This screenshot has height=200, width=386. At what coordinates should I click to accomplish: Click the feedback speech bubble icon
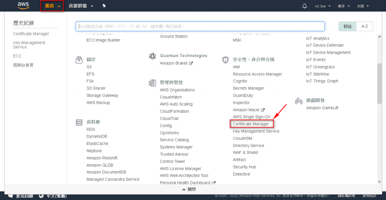[11, 196]
